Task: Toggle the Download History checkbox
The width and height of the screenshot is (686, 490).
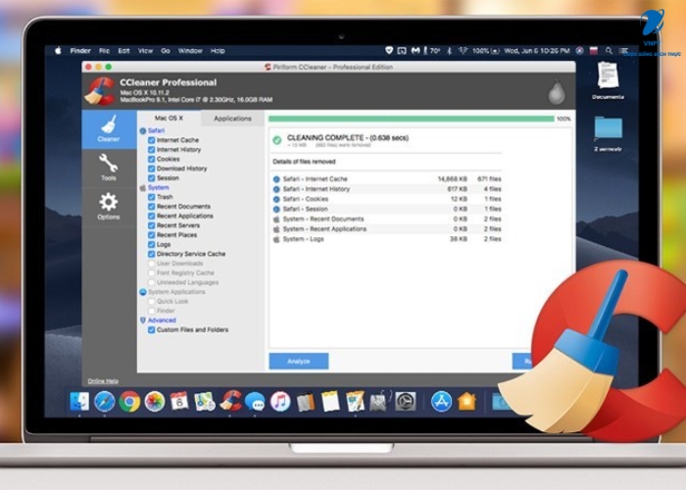Action: coord(151,169)
